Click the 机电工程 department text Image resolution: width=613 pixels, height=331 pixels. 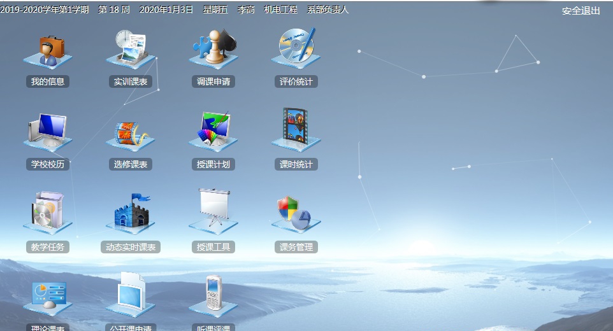(x=281, y=10)
